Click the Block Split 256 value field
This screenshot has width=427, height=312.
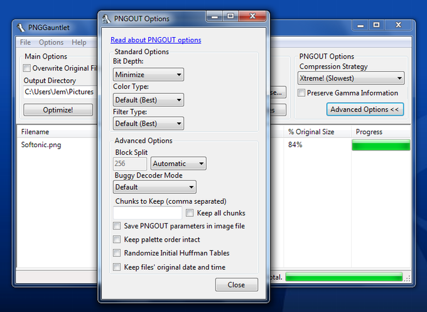130,164
